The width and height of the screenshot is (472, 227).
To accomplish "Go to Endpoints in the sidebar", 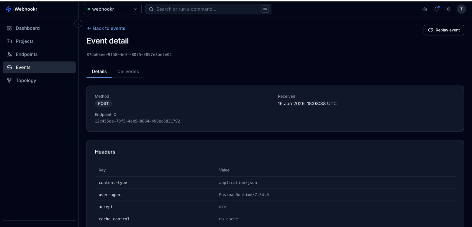I will [x=39, y=54].
